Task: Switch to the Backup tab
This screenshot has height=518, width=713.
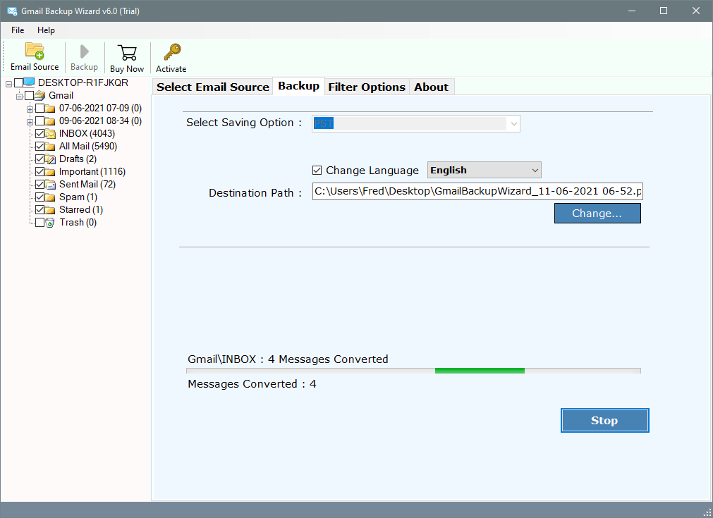Action: (299, 86)
